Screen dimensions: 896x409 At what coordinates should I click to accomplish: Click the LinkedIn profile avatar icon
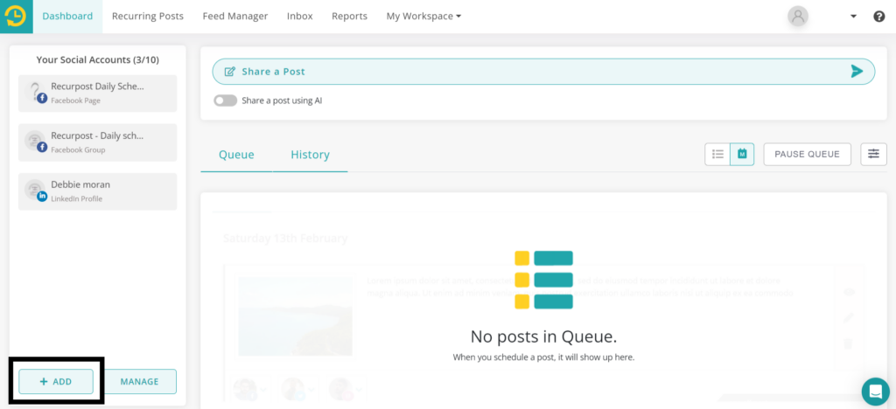[36, 191]
